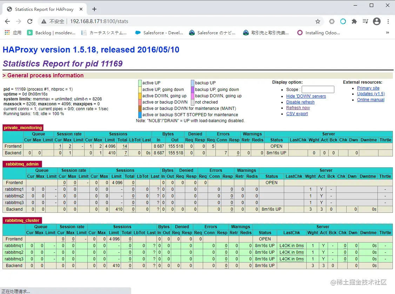
Task: Click the media control playlist icon
Action: point(366,21)
